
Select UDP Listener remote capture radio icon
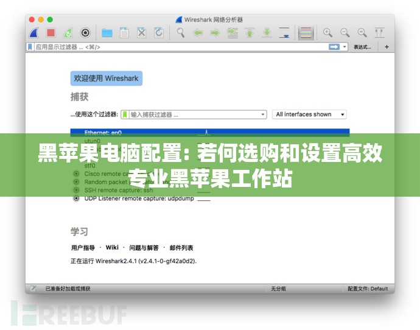[76, 198]
